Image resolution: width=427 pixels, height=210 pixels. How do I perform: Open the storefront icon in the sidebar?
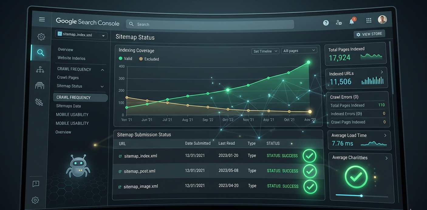click(39, 86)
